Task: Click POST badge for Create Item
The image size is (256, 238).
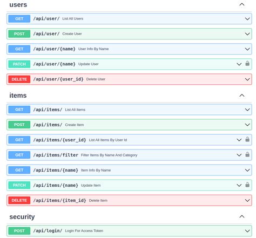Action: click(x=19, y=125)
